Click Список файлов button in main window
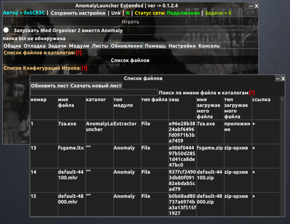 (130, 60)
